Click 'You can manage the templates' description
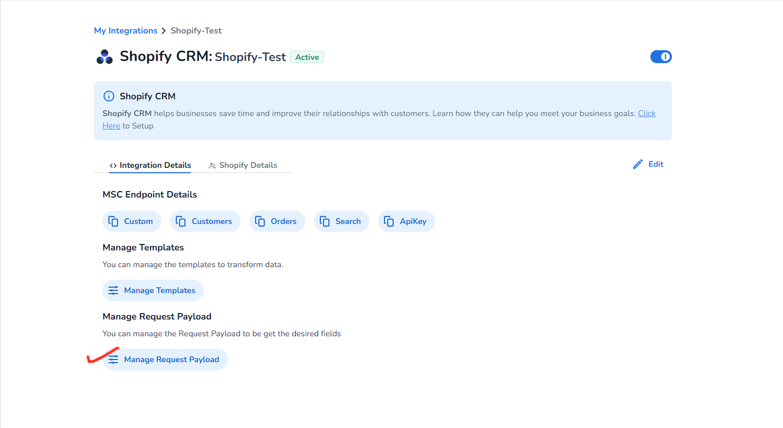The image size is (783, 428). [193, 264]
